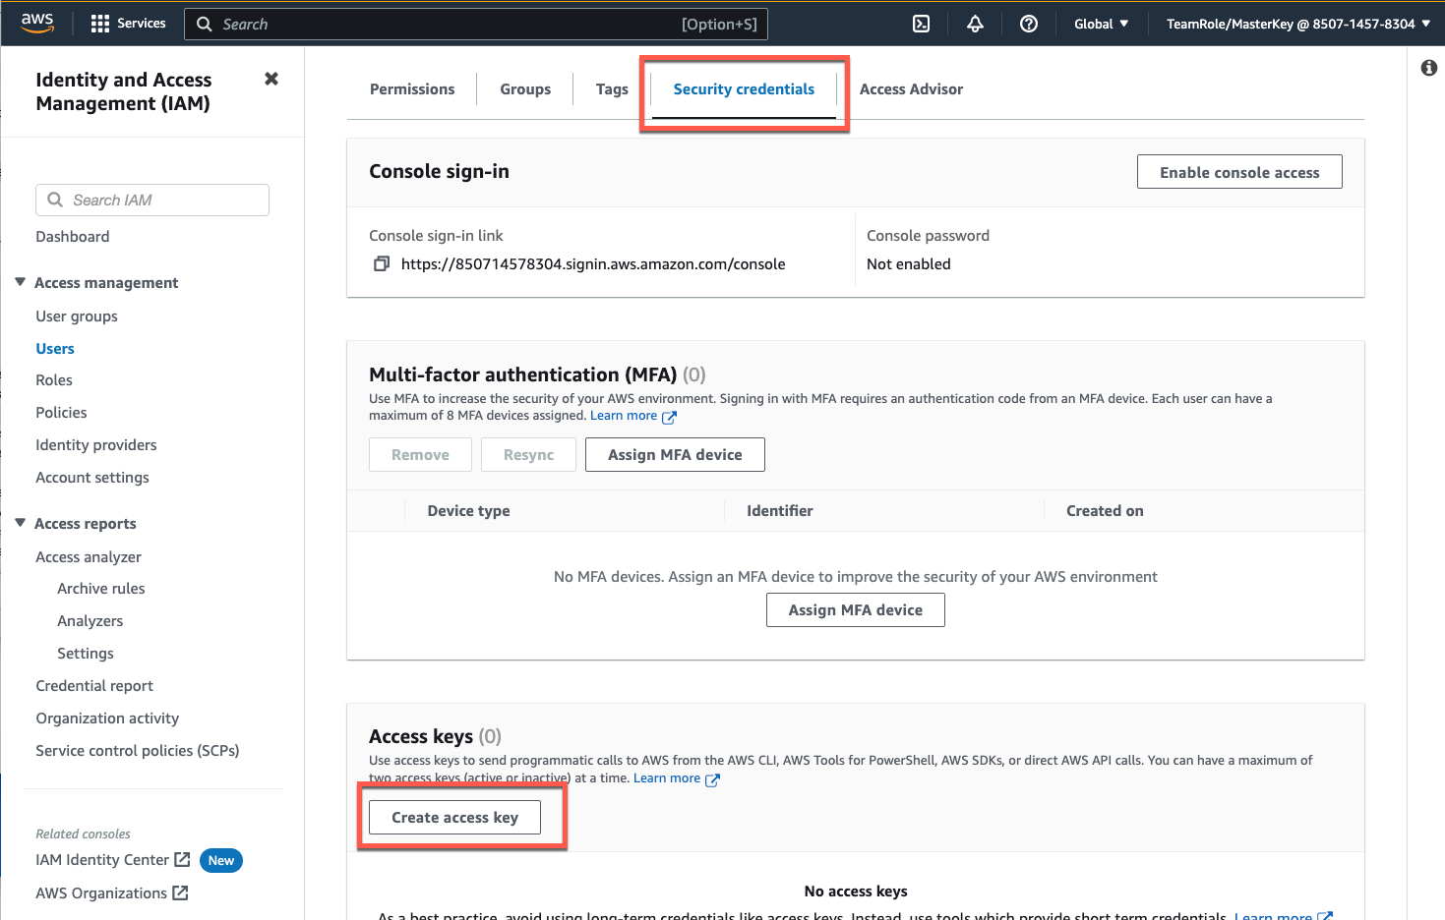The image size is (1445, 920).
Task: Launch CloudShell from the top bar icon
Action: point(921,24)
